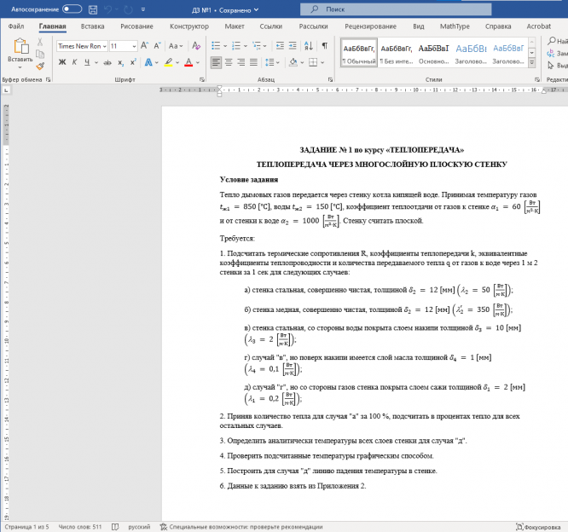568x532 pixels.
Task: Click the Align Right icon
Action: click(x=241, y=62)
